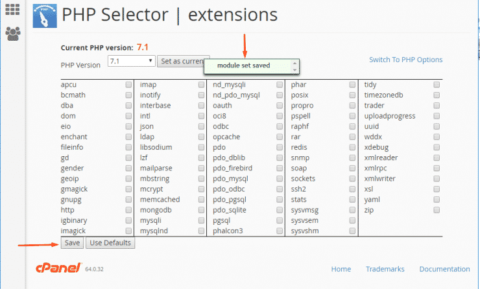Click Set as current button

tap(184, 62)
